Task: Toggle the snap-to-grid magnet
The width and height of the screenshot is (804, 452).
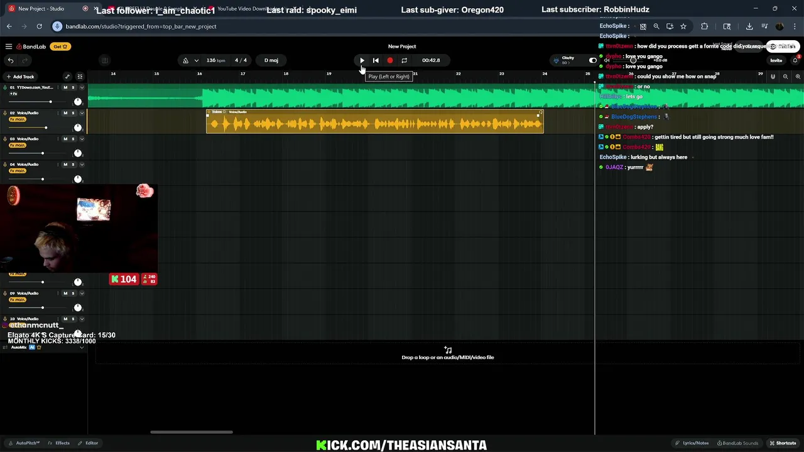Action: (x=773, y=77)
